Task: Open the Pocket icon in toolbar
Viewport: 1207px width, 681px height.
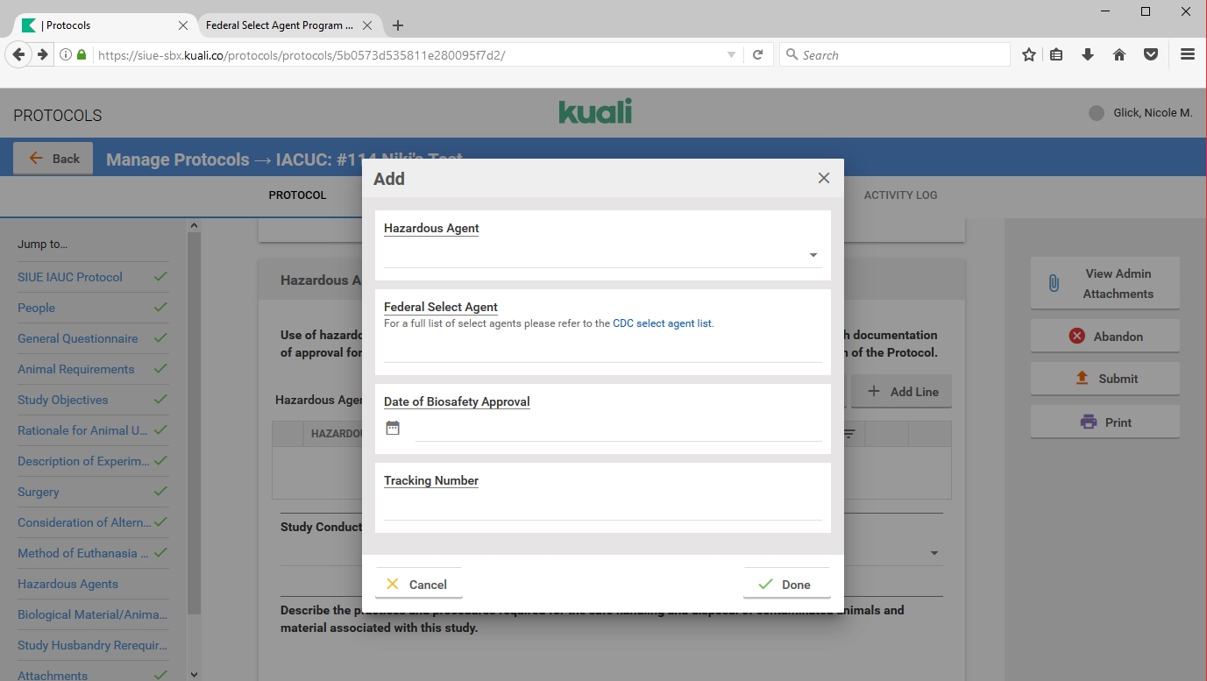Action: 1151,54
